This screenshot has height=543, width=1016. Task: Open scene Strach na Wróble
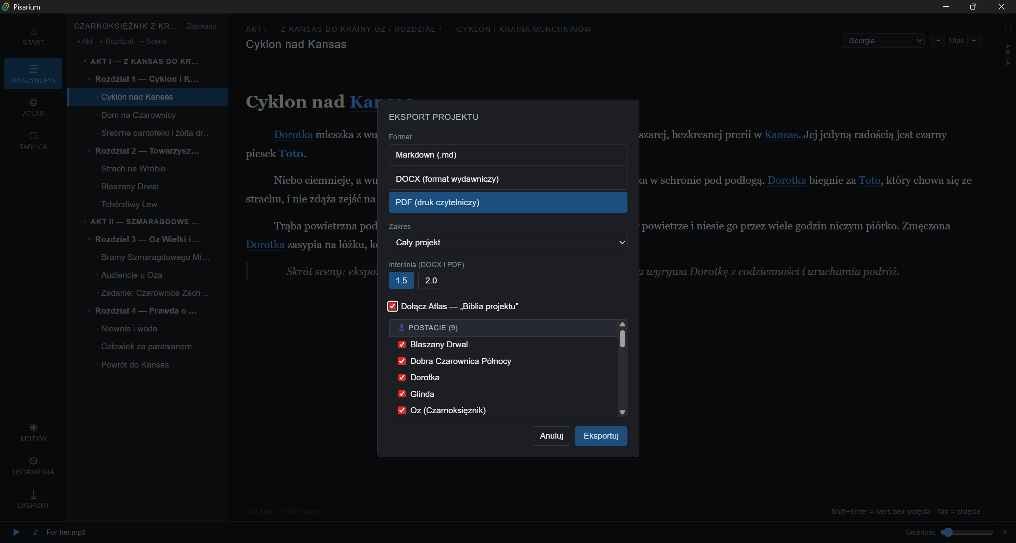tap(148, 169)
